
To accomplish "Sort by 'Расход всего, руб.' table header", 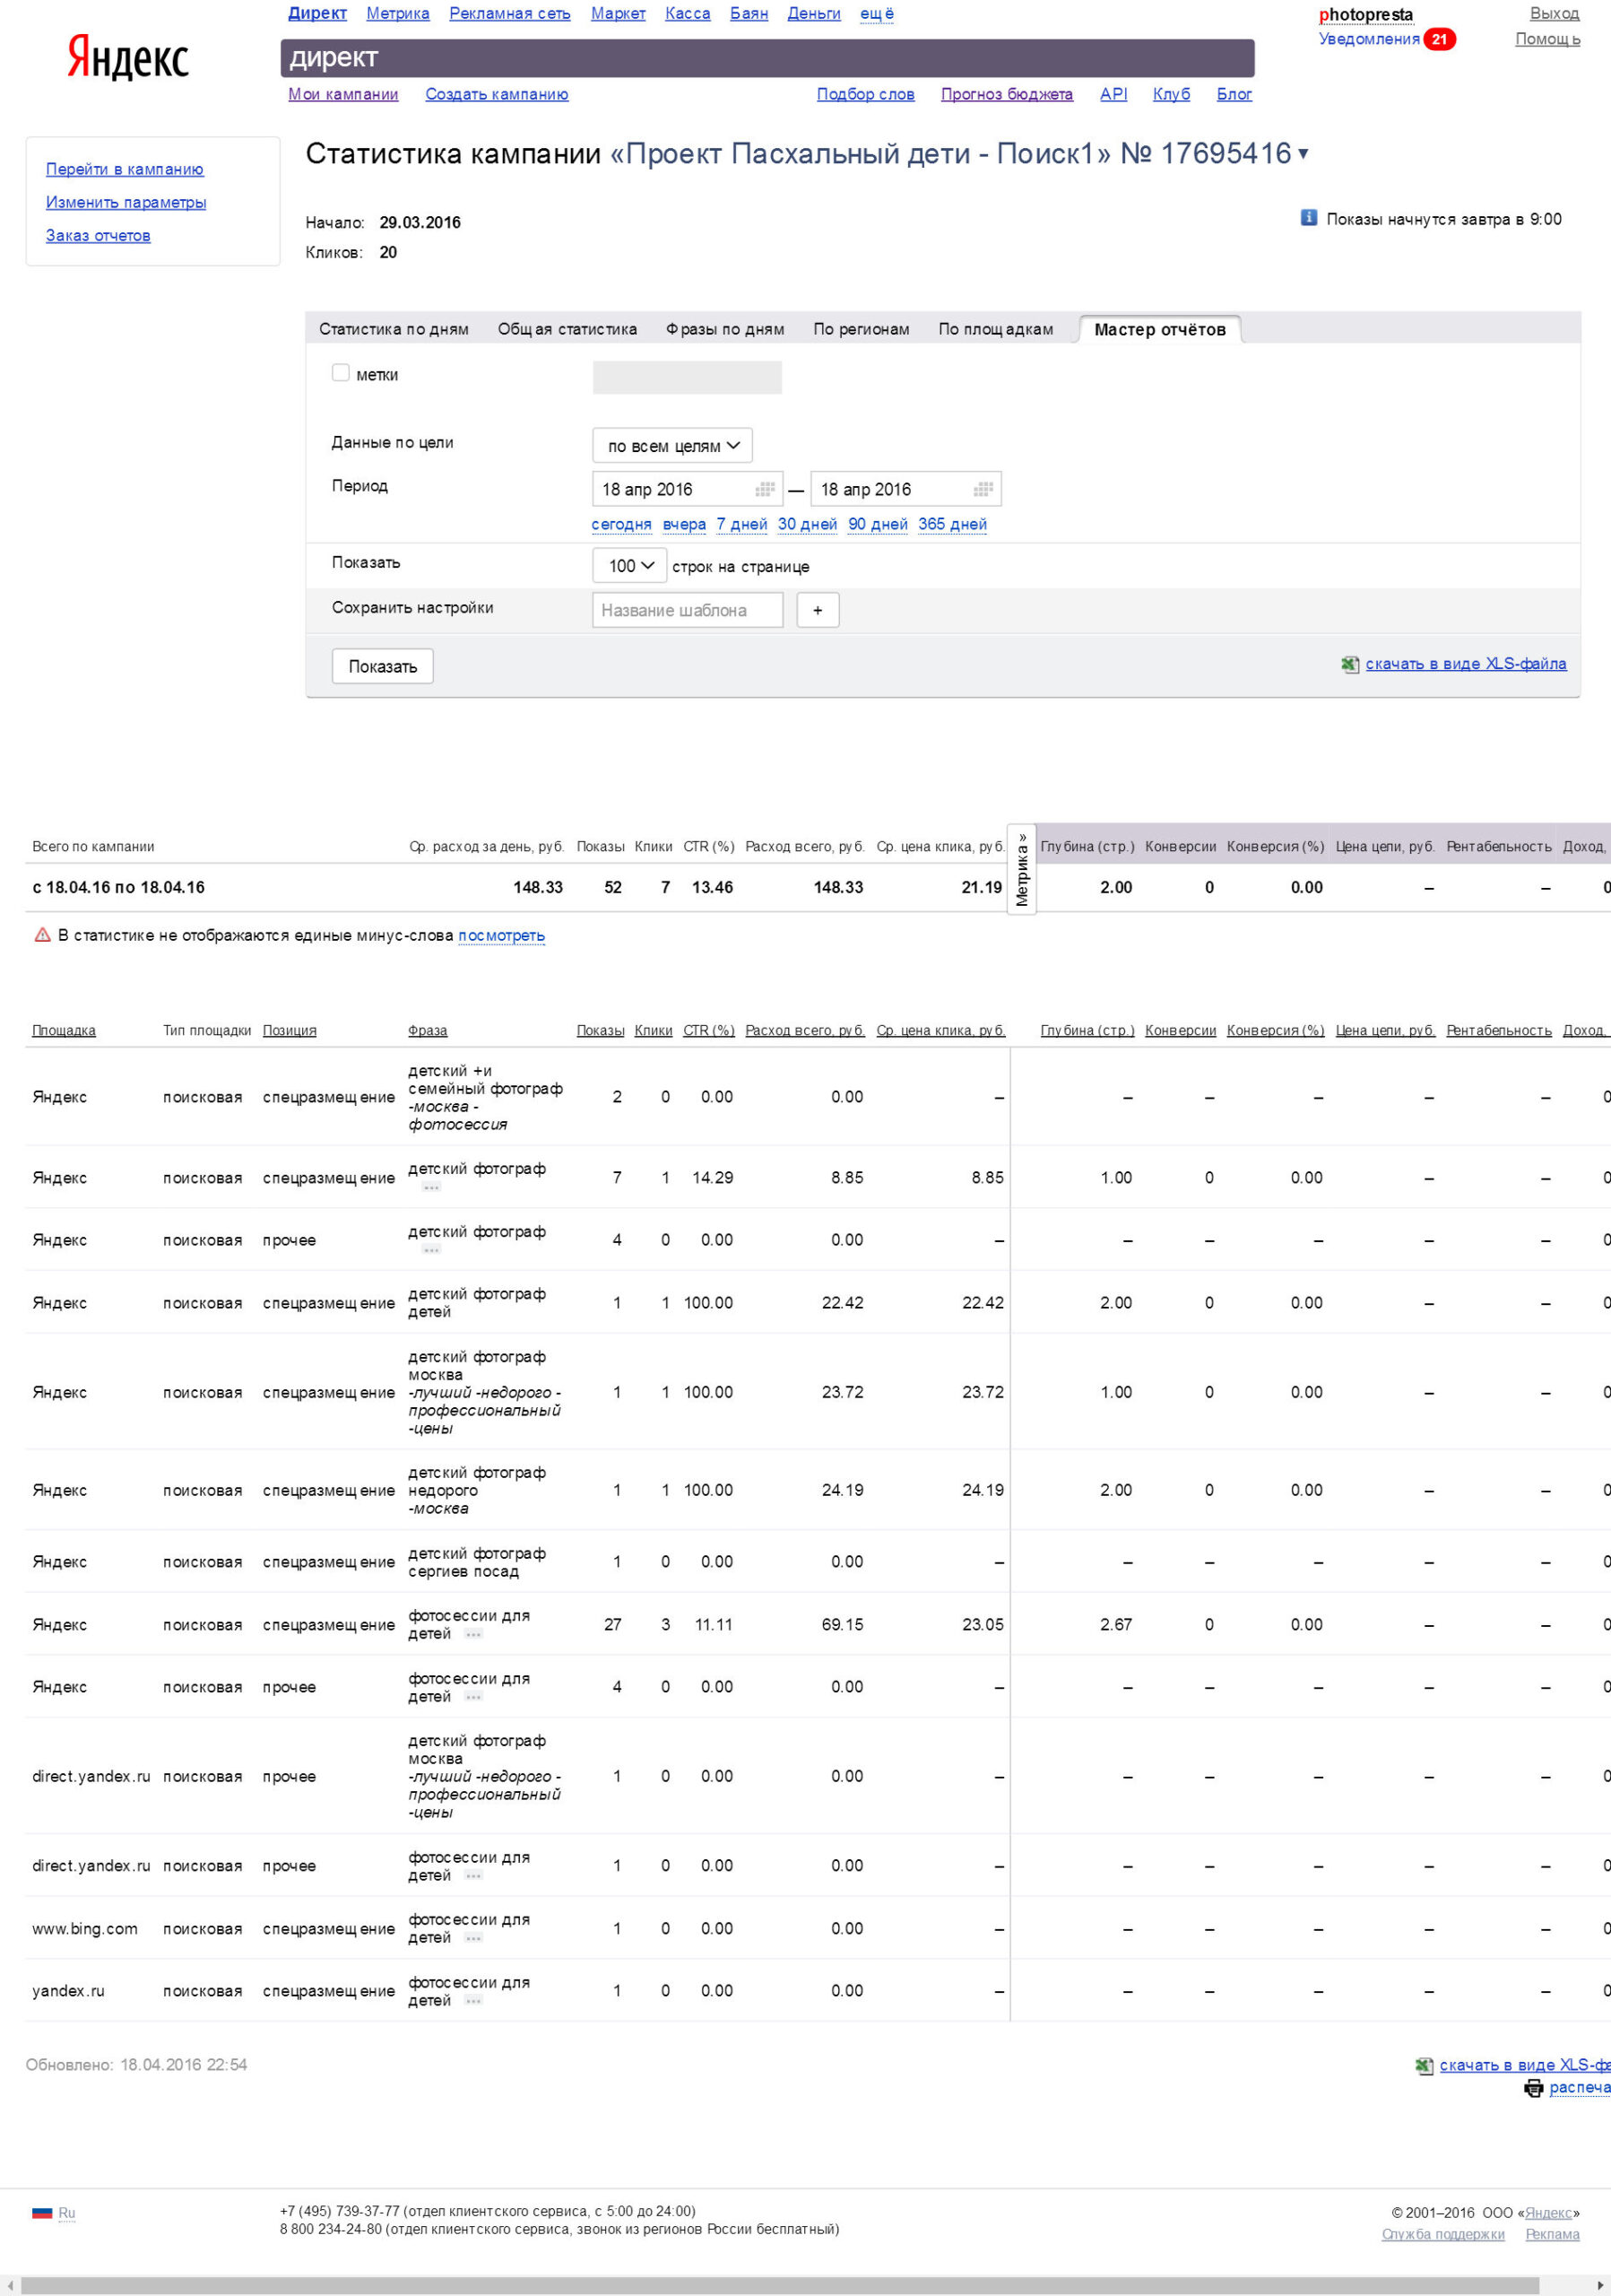I will pyautogui.click(x=805, y=1030).
